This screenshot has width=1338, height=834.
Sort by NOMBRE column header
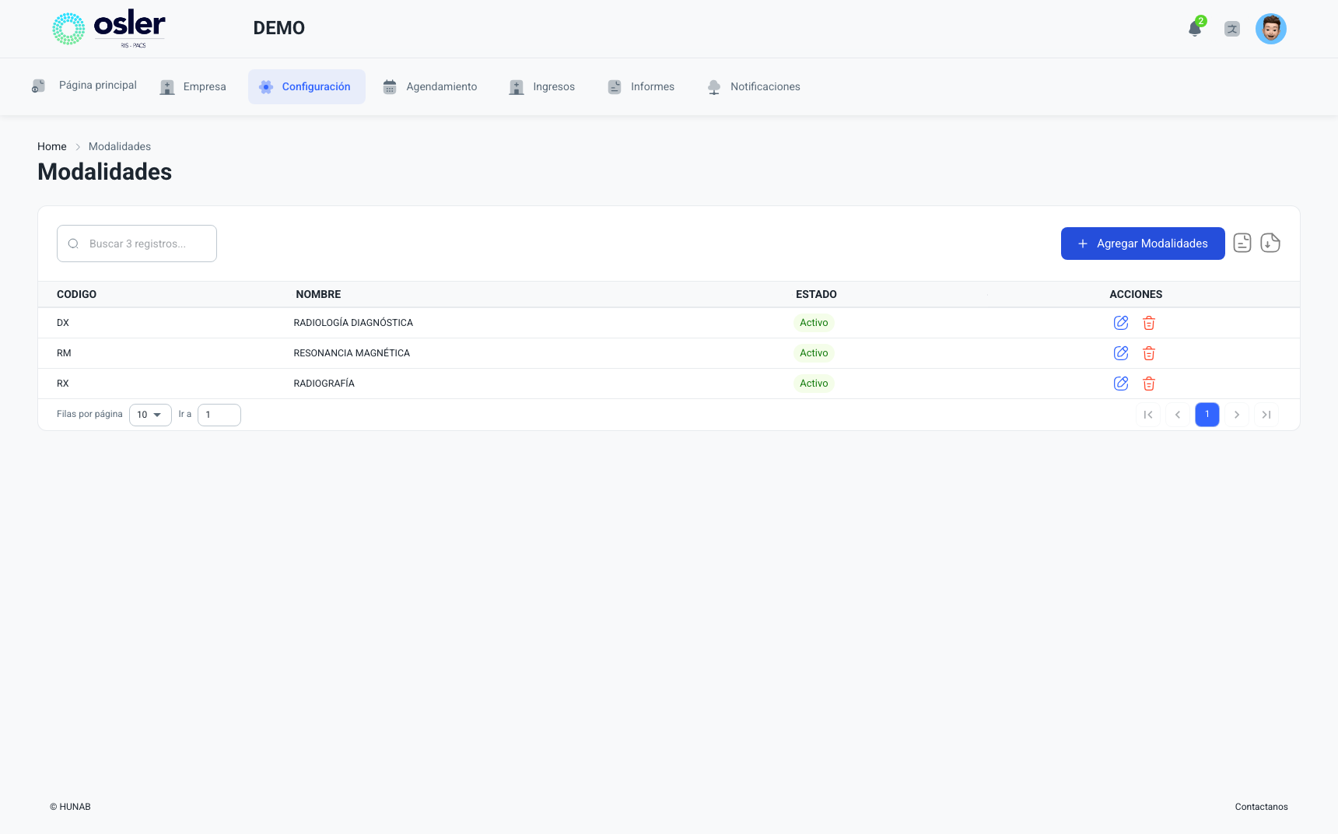click(318, 294)
